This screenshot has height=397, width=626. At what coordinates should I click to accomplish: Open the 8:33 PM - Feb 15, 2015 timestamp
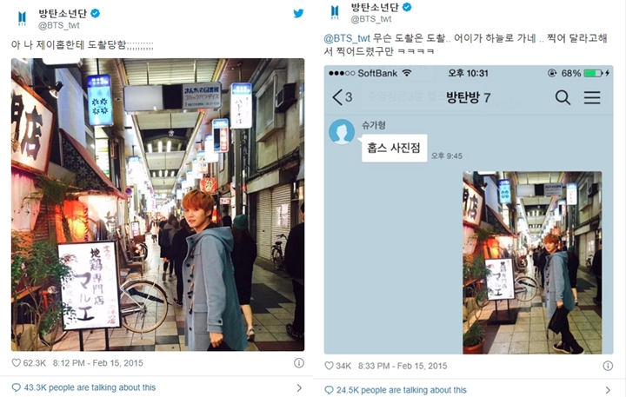(403, 366)
